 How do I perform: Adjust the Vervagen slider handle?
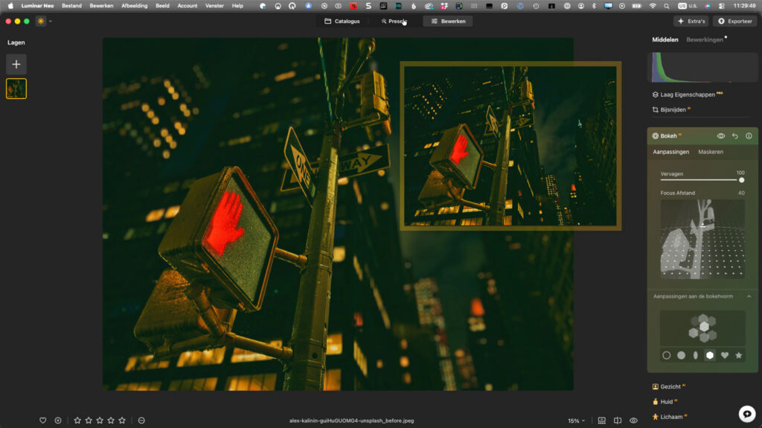(x=742, y=180)
